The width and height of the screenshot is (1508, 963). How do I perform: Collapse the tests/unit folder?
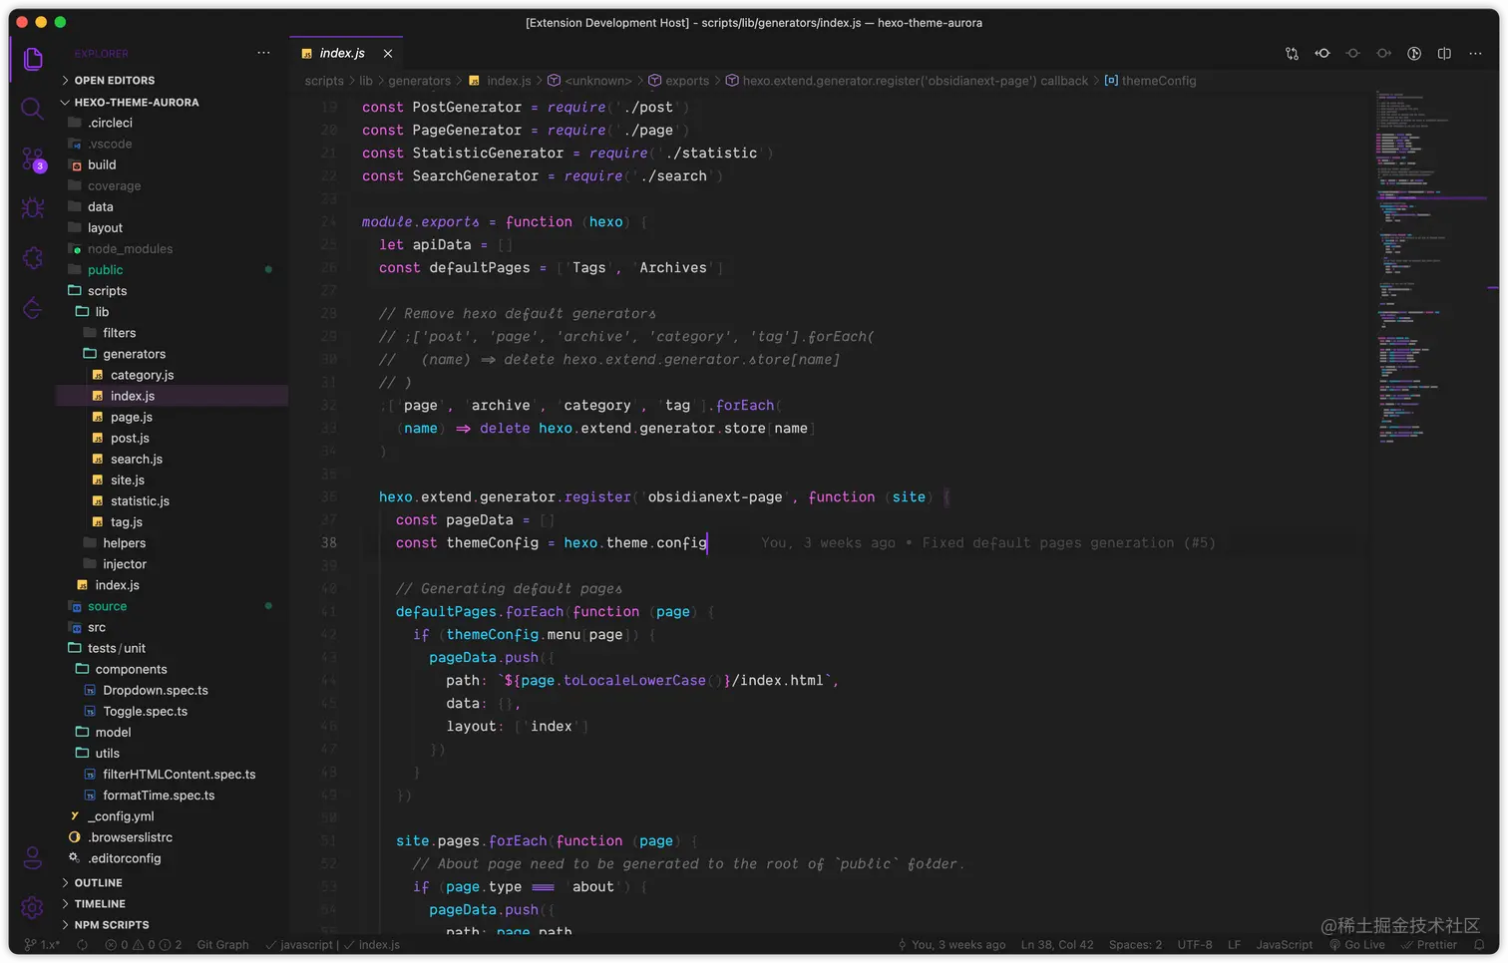click(116, 648)
